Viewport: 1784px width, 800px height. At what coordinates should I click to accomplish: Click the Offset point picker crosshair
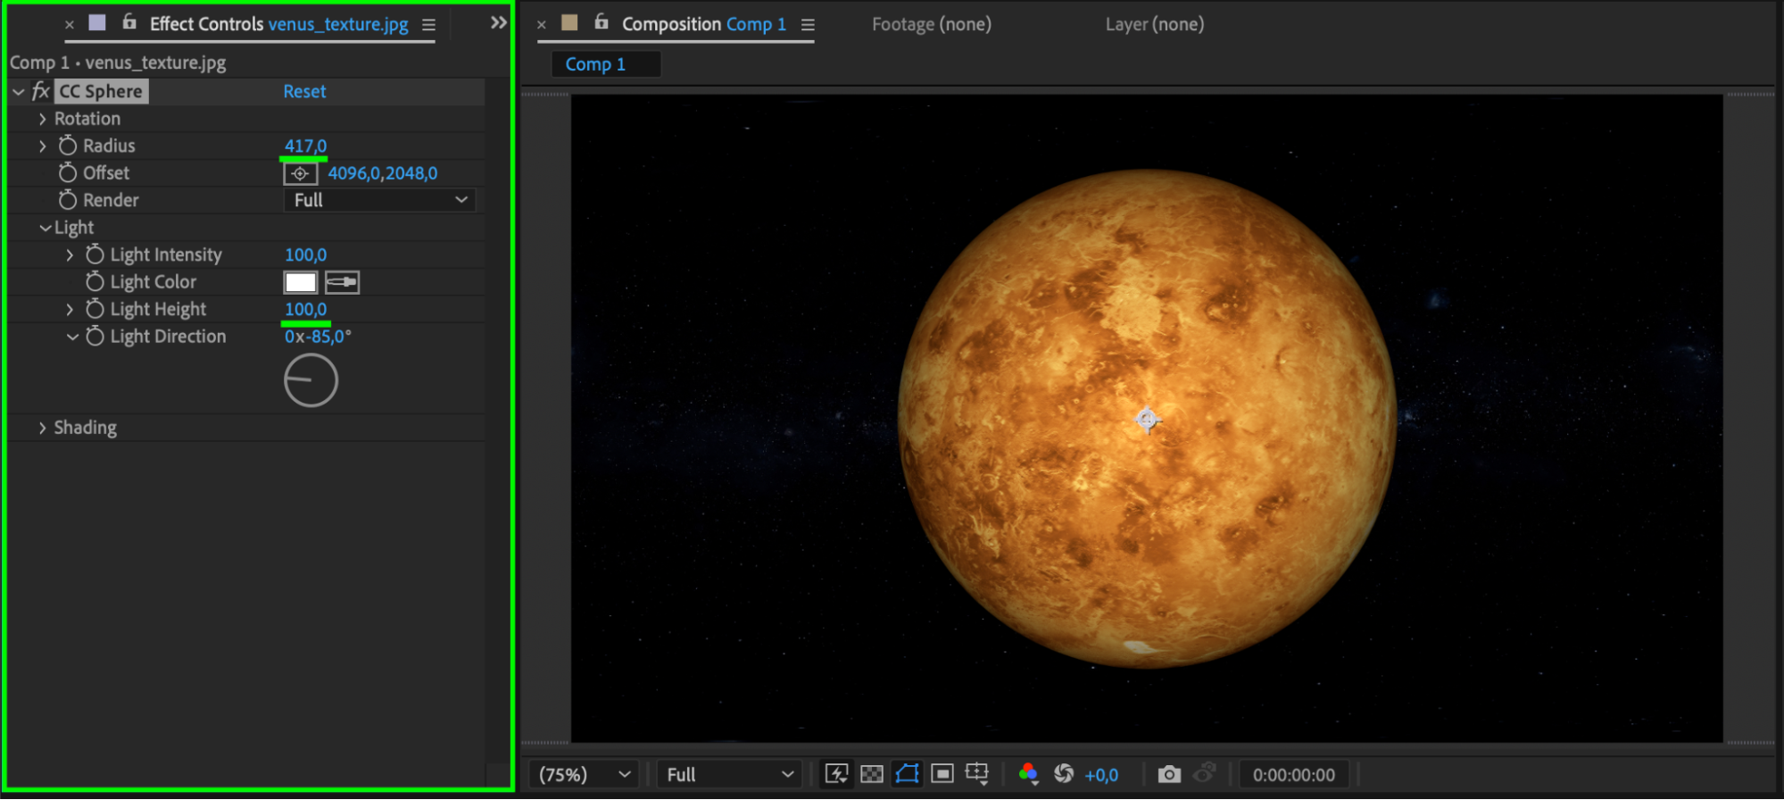pos(301,173)
